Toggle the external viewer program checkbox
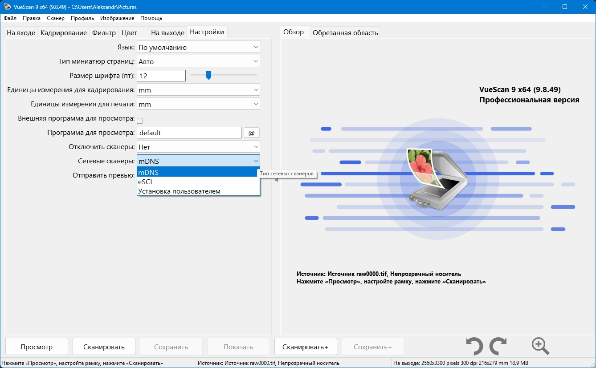The width and height of the screenshot is (596, 368). (x=139, y=120)
